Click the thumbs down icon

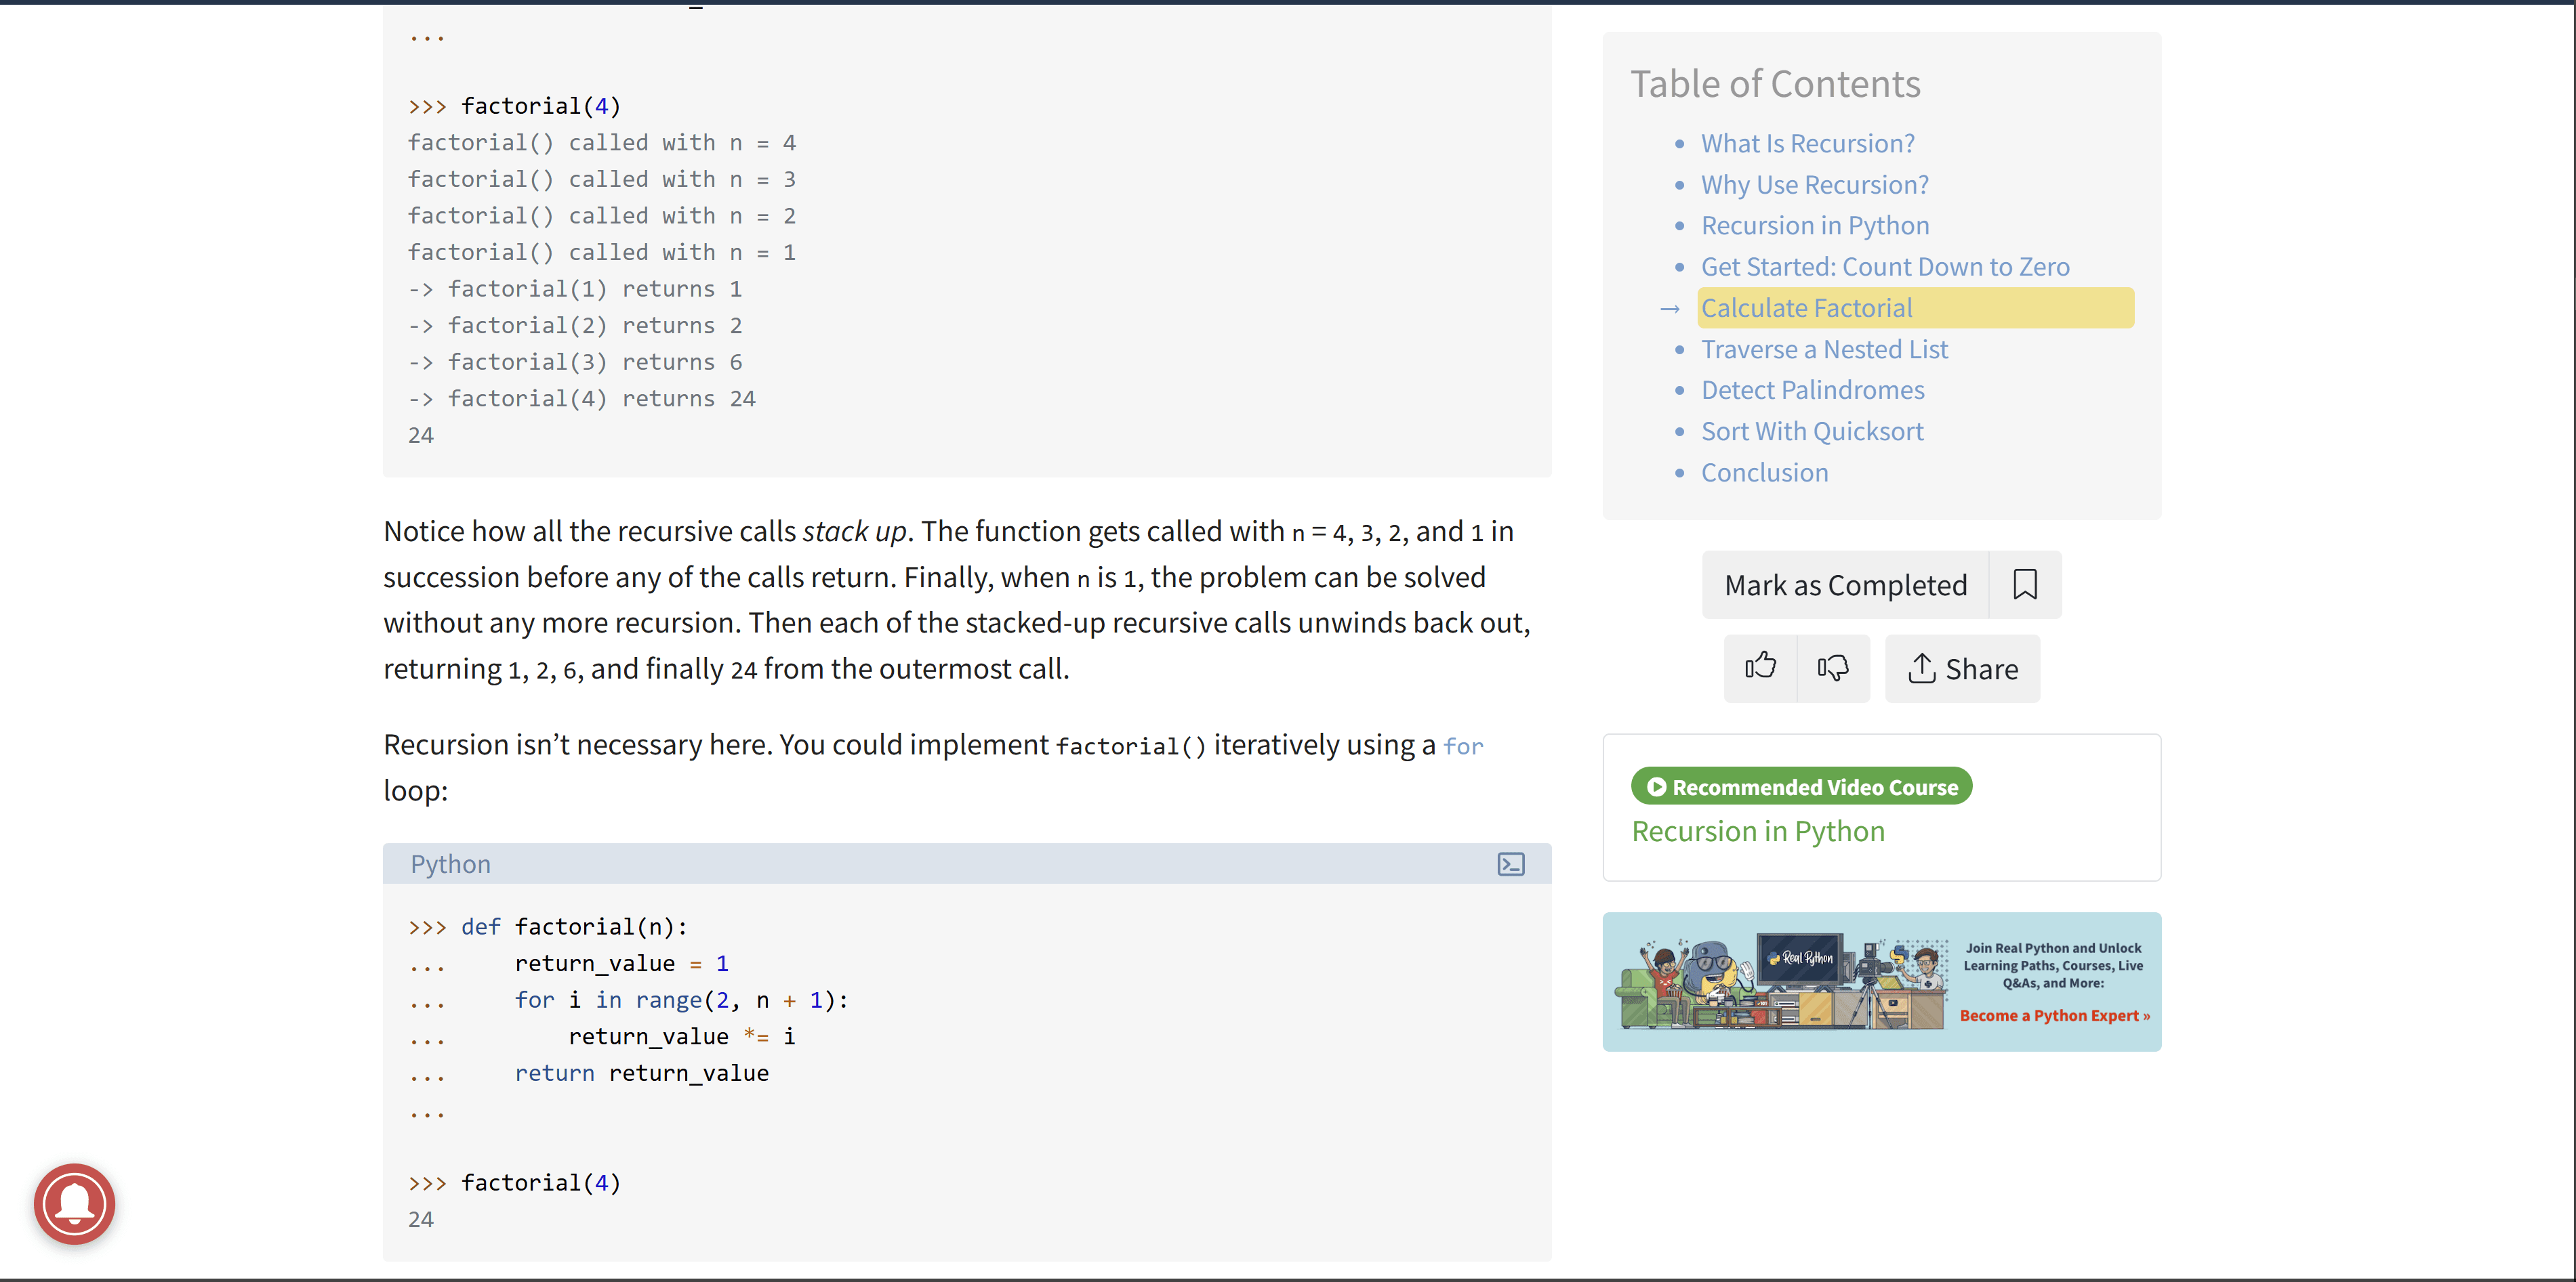point(1833,668)
